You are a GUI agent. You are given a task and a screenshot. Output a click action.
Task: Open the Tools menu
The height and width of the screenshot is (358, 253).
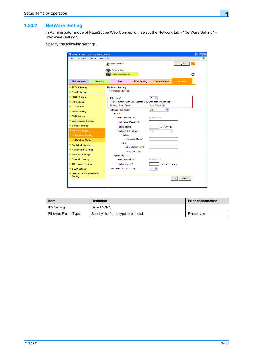click(101, 58)
